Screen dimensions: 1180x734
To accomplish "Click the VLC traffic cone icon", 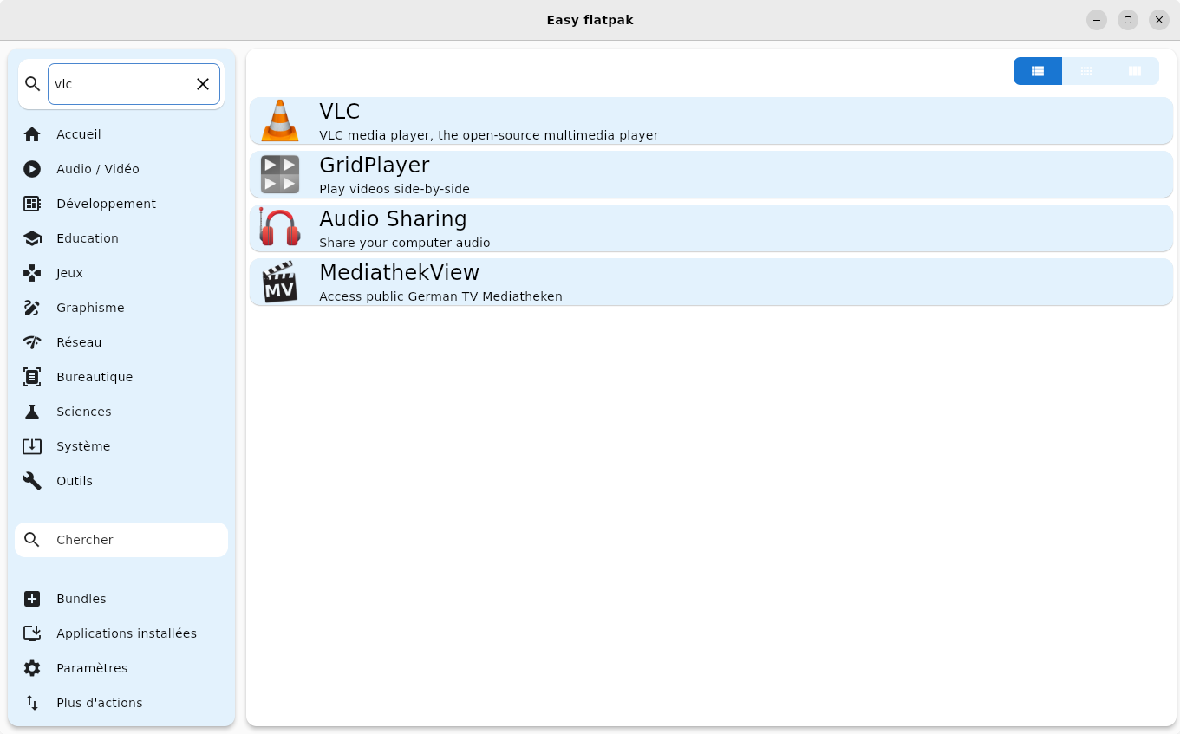I will 280,120.
